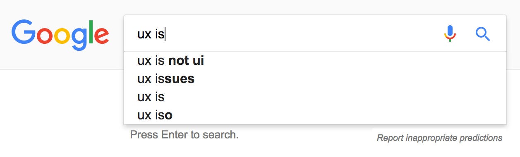Click the typed text "ux is" in the search field
520x157 pixels.
[x=151, y=34]
